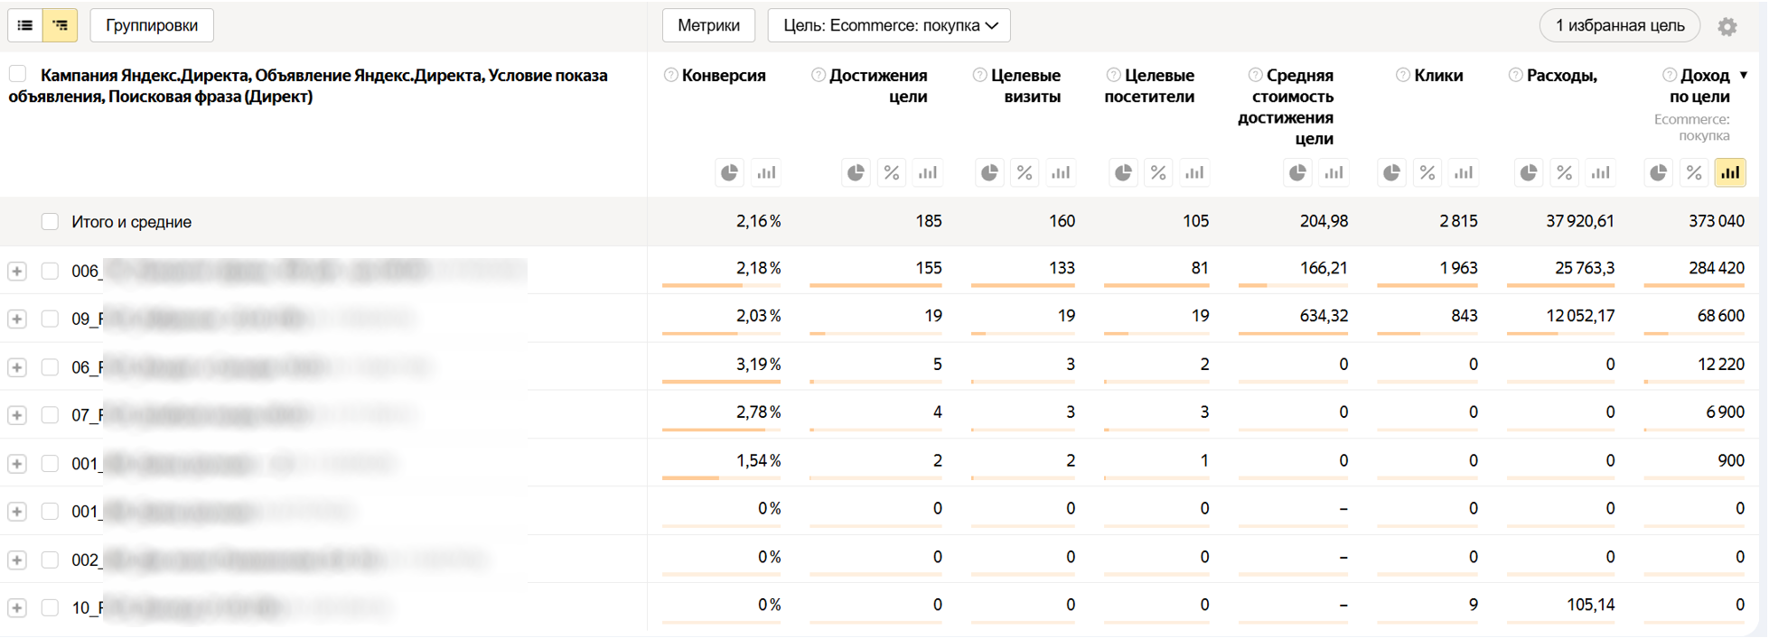This screenshot has width=1769, height=638.
Task: Toggle bar chart for Доход по цели
Action: [1729, 172]
